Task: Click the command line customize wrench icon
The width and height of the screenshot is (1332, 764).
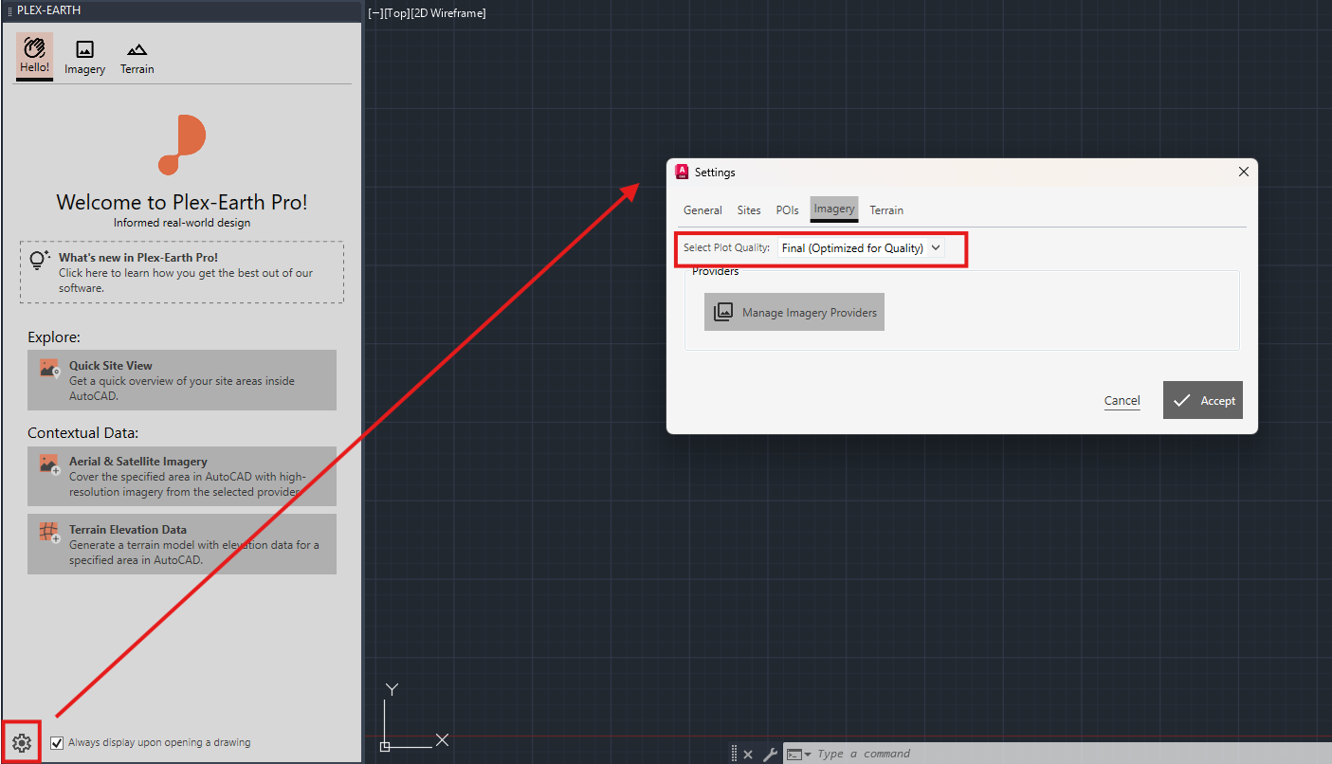Action: coord(771,755)
